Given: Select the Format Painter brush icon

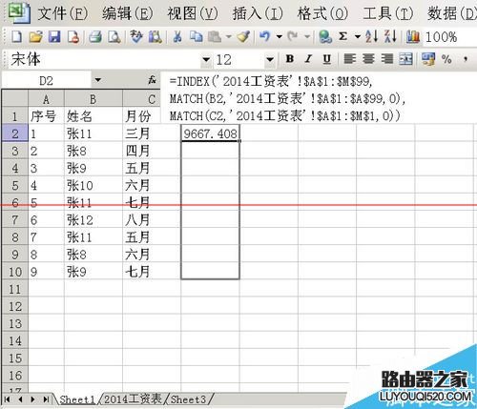Looking at the screenshot, I should (x=243, y=37).
